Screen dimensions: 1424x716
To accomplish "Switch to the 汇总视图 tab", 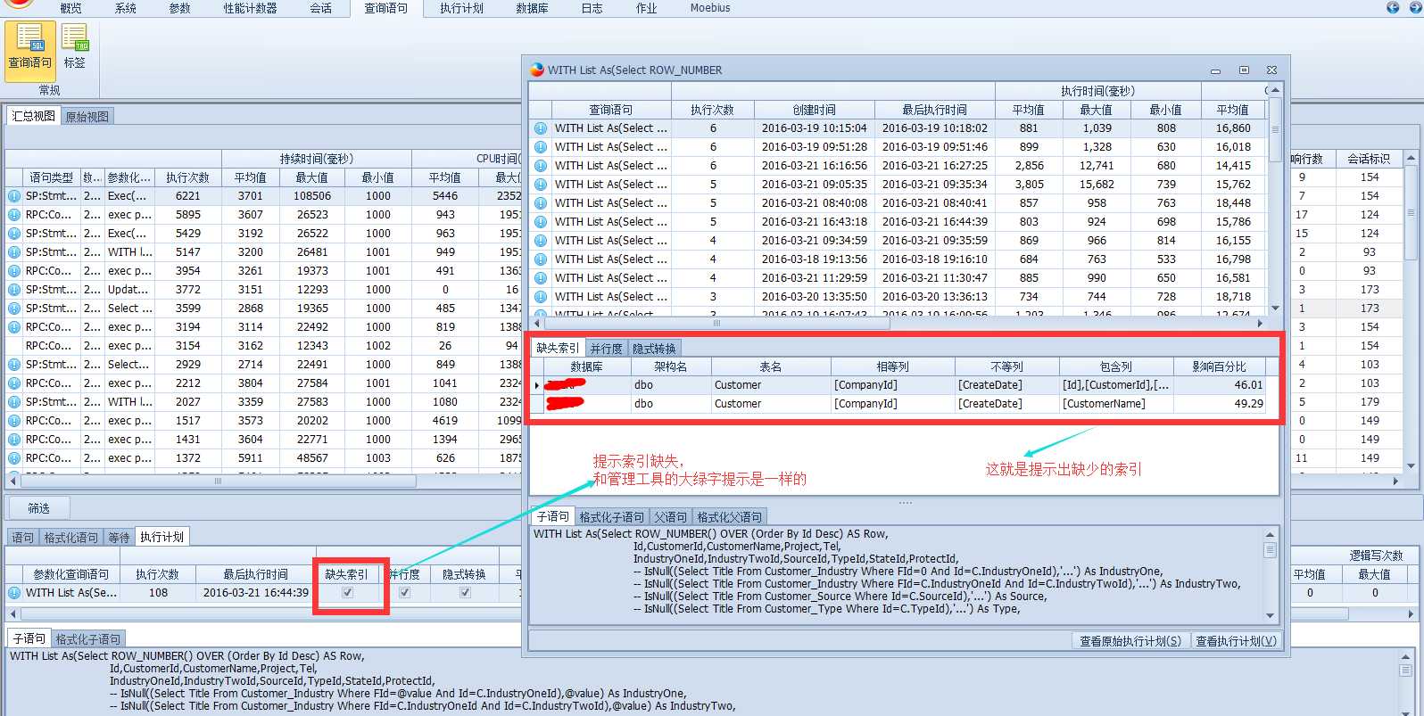I will click(34, 116).
